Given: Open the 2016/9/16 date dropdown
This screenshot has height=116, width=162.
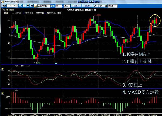Looking at the screenshot, I should coord(49,6).
